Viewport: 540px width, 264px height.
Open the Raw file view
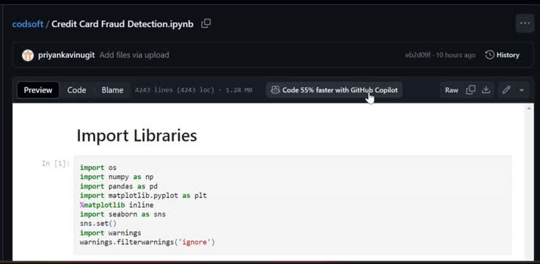point(451,90)
